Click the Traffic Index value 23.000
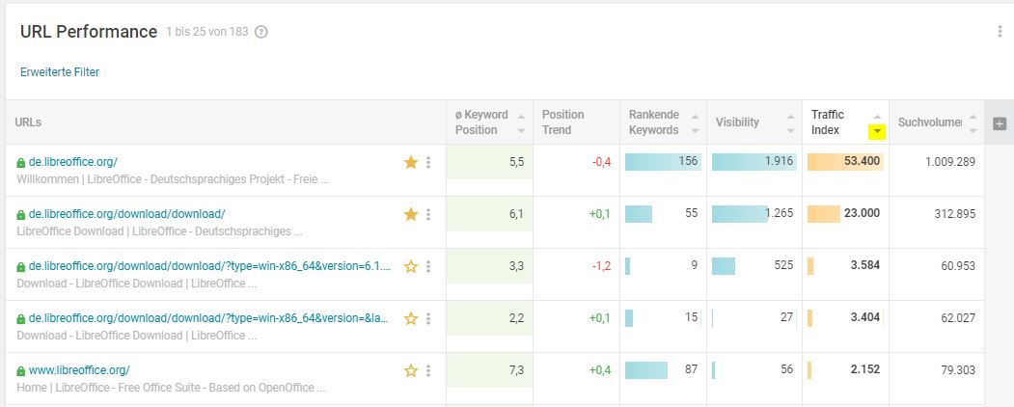The width and height of the screenshot is (1014, 407). point(862,213)
